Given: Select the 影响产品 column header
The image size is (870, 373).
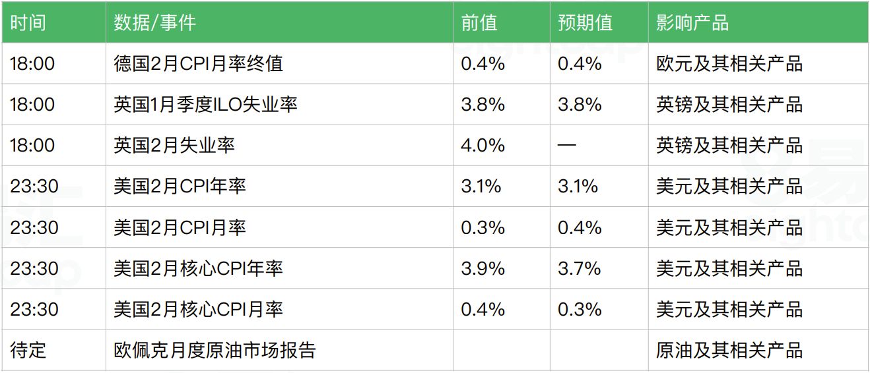Looking at the screenshot, I should (x=758, y=22).
